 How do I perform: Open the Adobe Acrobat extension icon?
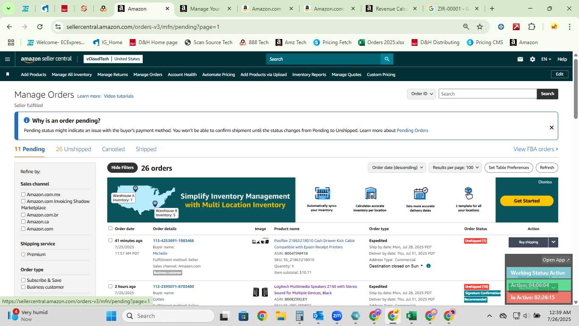point(516,27)
